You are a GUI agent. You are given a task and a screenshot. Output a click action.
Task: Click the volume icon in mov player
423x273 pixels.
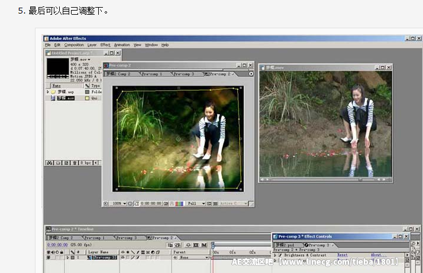(x=261, y=179)
